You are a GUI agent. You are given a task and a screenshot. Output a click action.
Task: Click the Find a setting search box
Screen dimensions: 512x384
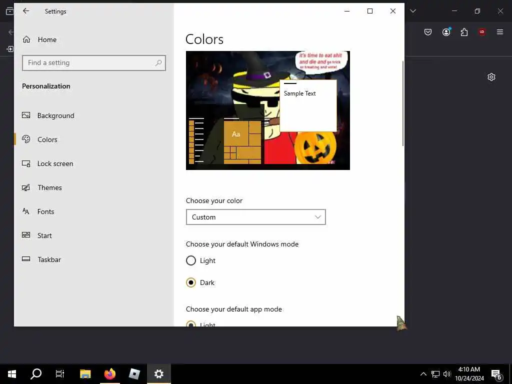94,62
